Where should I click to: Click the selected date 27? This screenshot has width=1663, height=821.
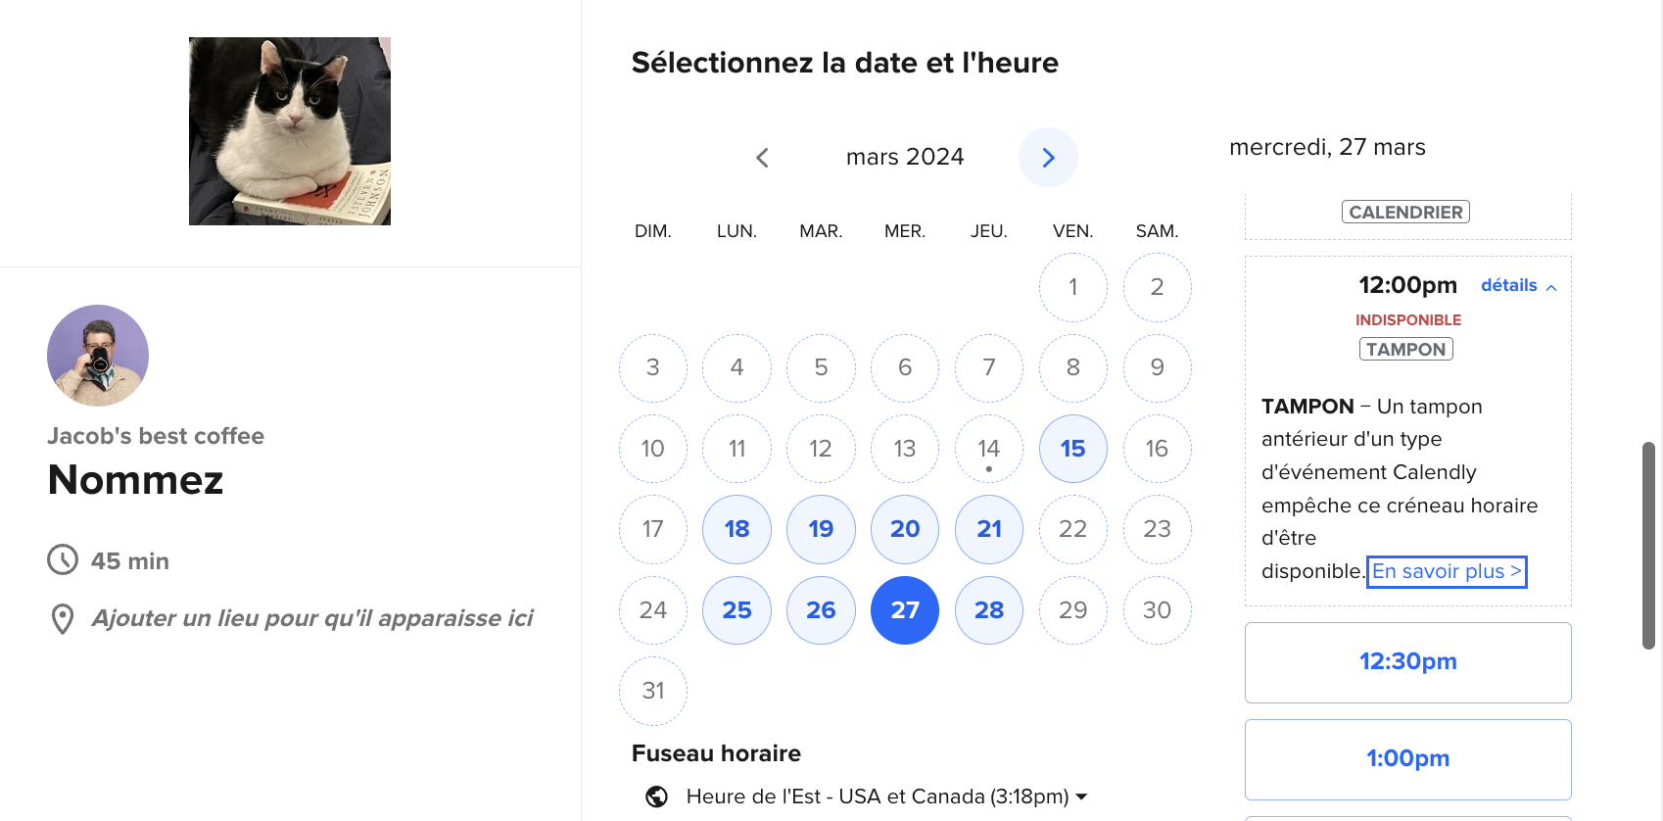tap(905, 610)
